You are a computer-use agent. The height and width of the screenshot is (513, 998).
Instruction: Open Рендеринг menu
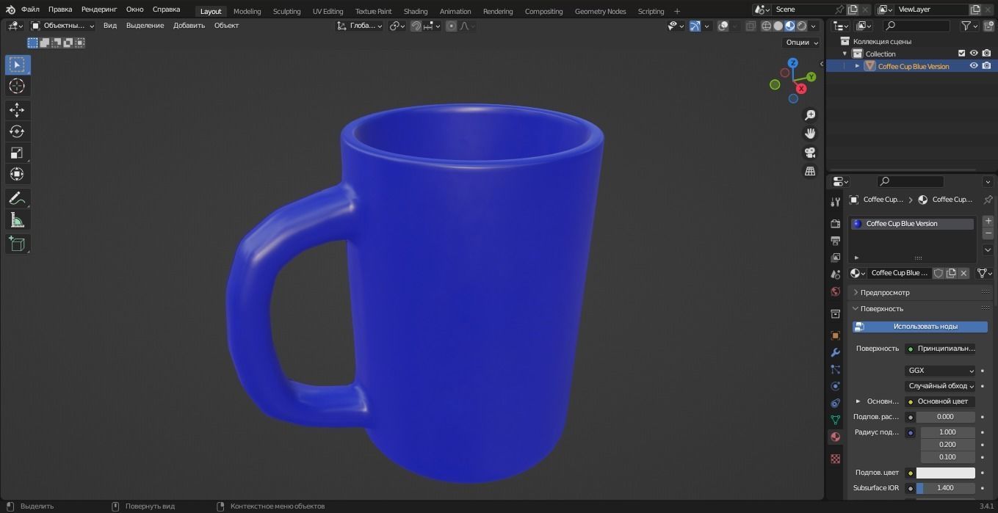coord(99,10)
